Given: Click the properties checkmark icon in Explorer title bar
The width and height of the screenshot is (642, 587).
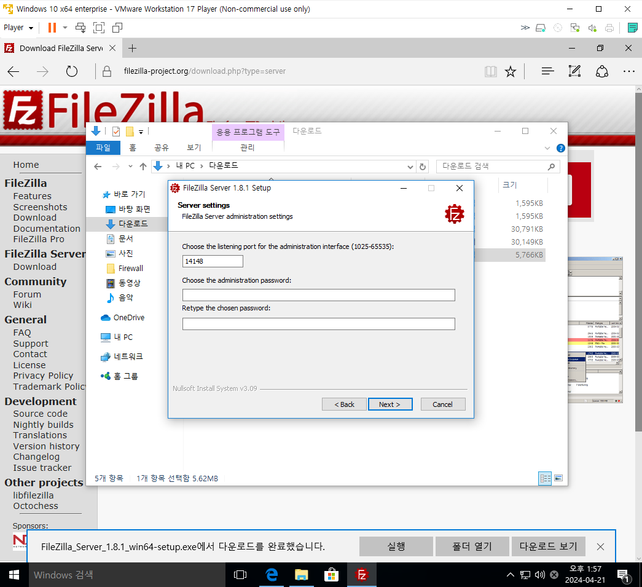Looking at the screenshot, I should click(x=116, y=132).
